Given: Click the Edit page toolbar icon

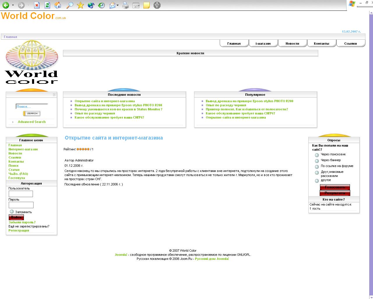Looking at the screenshot, I should [x=136, y=5].
